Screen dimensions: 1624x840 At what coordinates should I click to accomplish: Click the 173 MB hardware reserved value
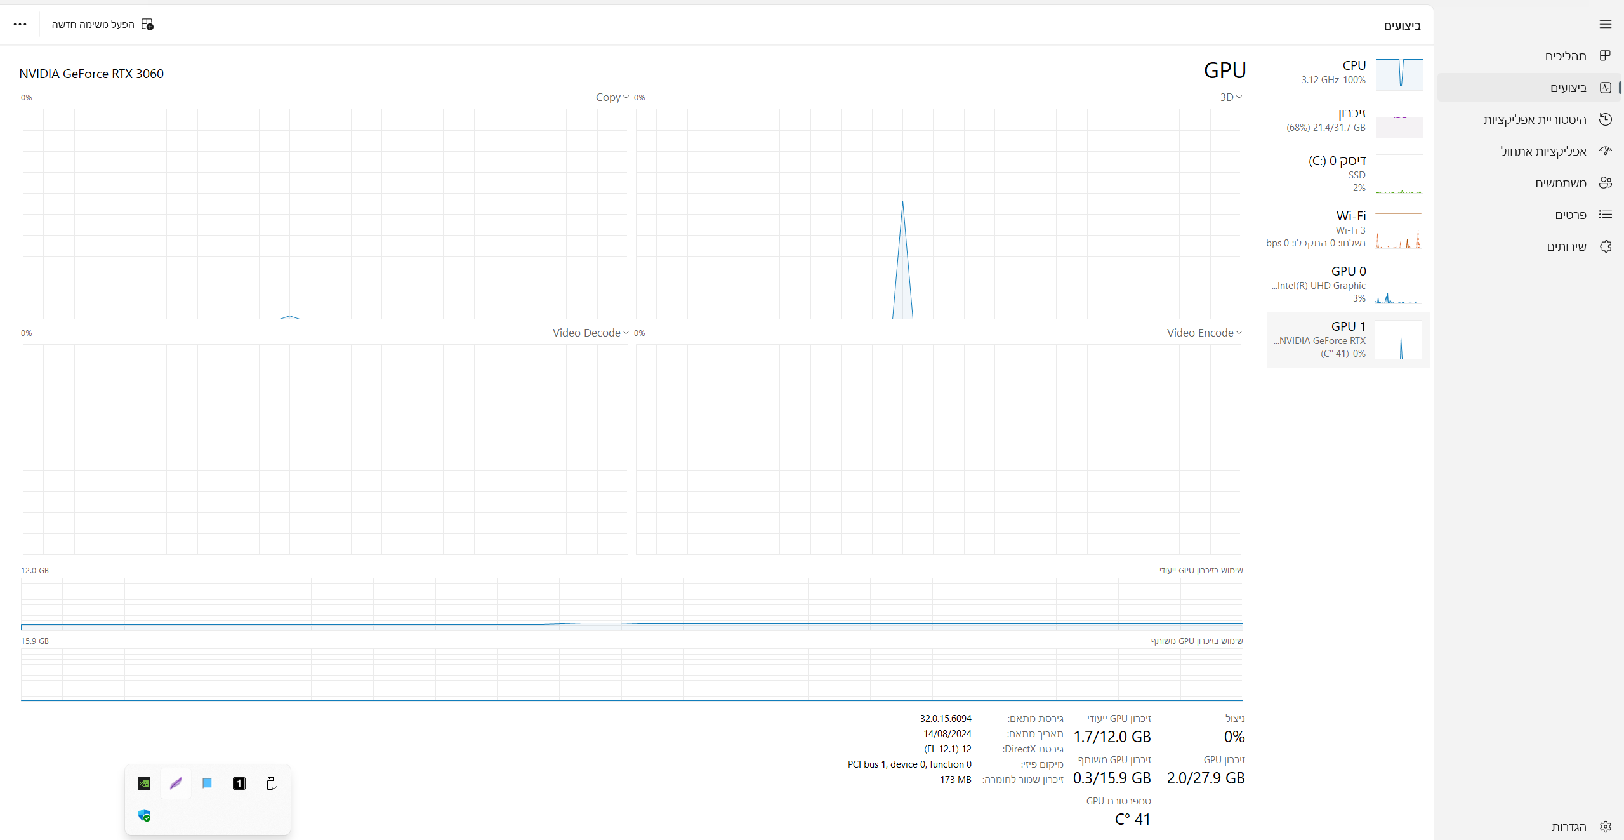click(956, 780)
